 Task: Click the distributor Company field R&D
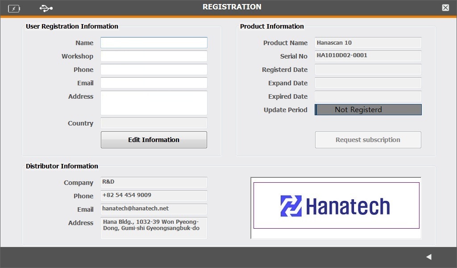pos(154,182)
